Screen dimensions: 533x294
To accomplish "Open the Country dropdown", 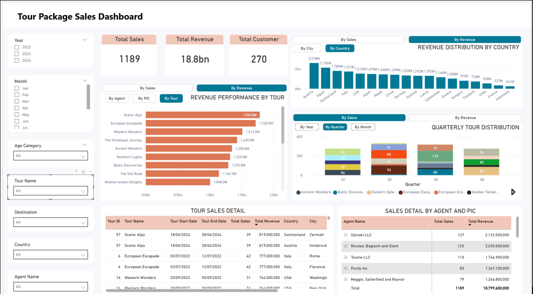I will point(50,255).
